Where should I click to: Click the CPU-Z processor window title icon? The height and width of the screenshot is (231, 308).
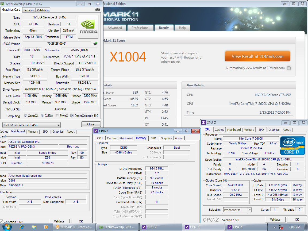[203, 122]
